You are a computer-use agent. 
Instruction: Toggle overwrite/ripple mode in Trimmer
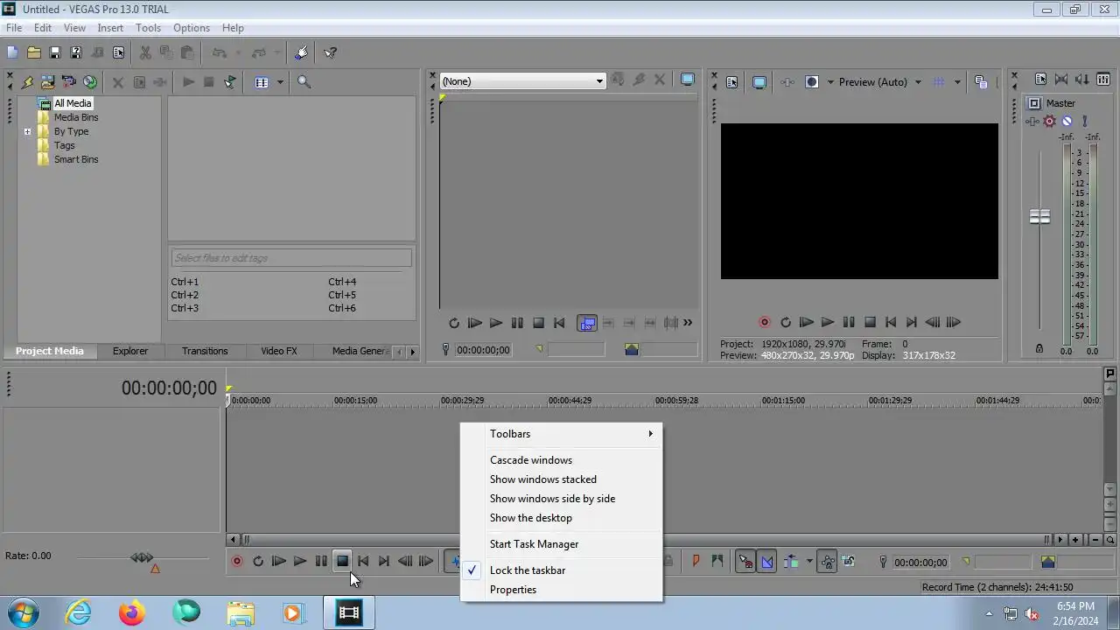click(x=587, y=323)
